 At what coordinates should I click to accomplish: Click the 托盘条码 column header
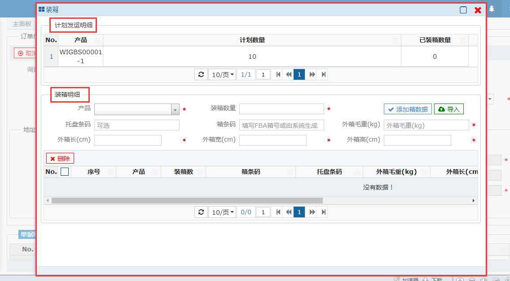pyautogui.click(x=329, y=172)
